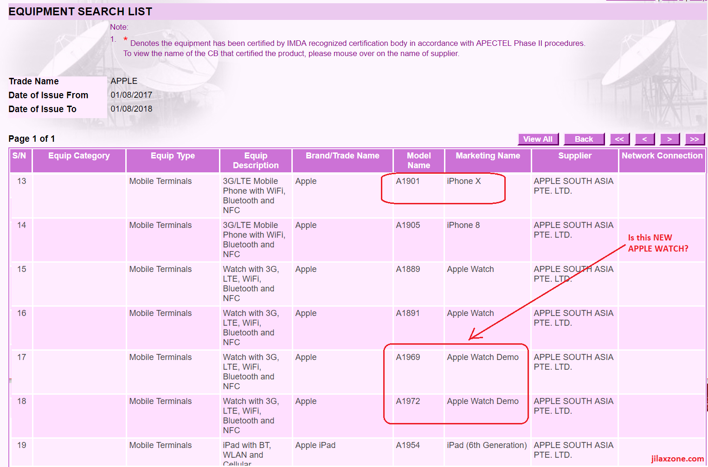Image resolution: width=708 pixels, height=467 pixels.
Task: Click Apple Watch name in row 15
Action: (470, 269)
